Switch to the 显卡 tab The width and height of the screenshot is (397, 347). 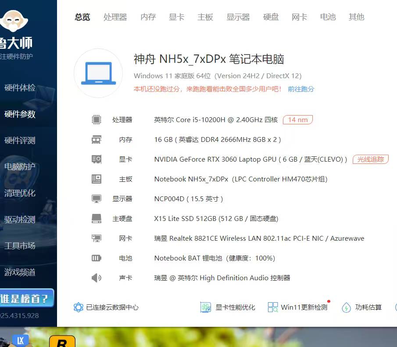point(176,17)
